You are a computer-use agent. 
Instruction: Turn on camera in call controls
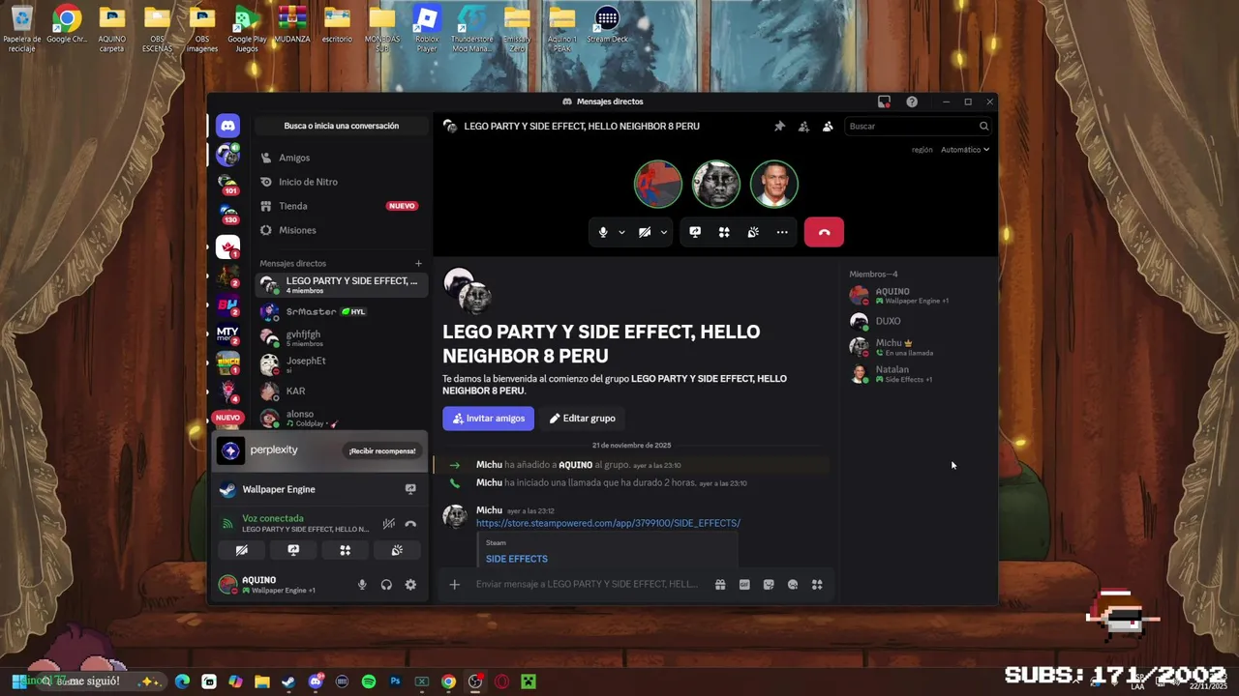[645, 232]
